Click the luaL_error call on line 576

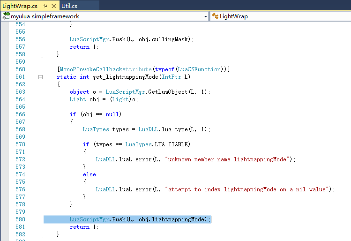[x=135, y=189]
